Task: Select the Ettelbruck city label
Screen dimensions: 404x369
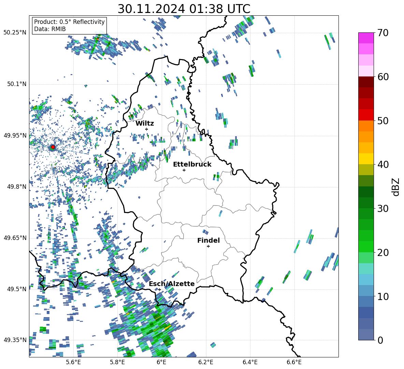Action: pos(192,165)
